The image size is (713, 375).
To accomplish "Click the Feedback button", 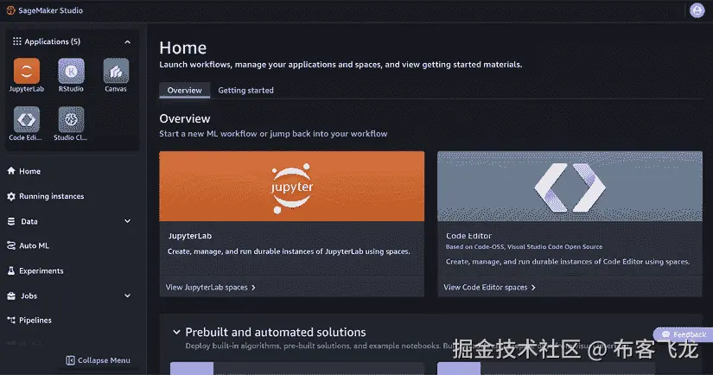I will pos(683,334).
